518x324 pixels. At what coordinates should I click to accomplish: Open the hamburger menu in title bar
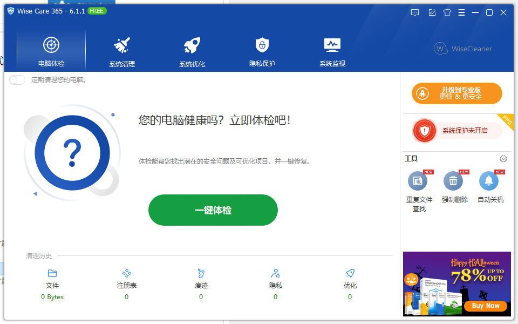pyautogui.click(x=461, y=12)
